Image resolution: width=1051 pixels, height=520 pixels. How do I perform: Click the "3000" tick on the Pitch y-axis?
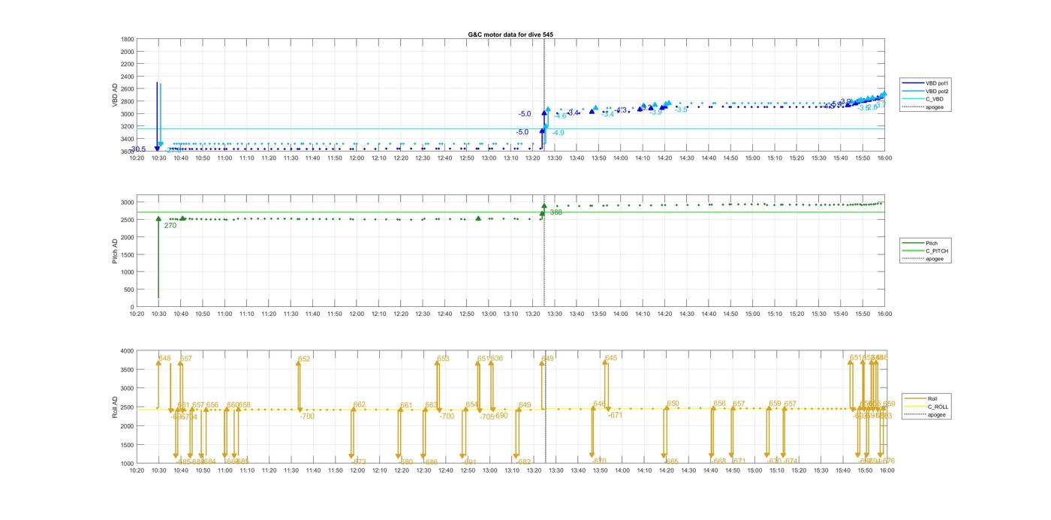pos(127,203)
